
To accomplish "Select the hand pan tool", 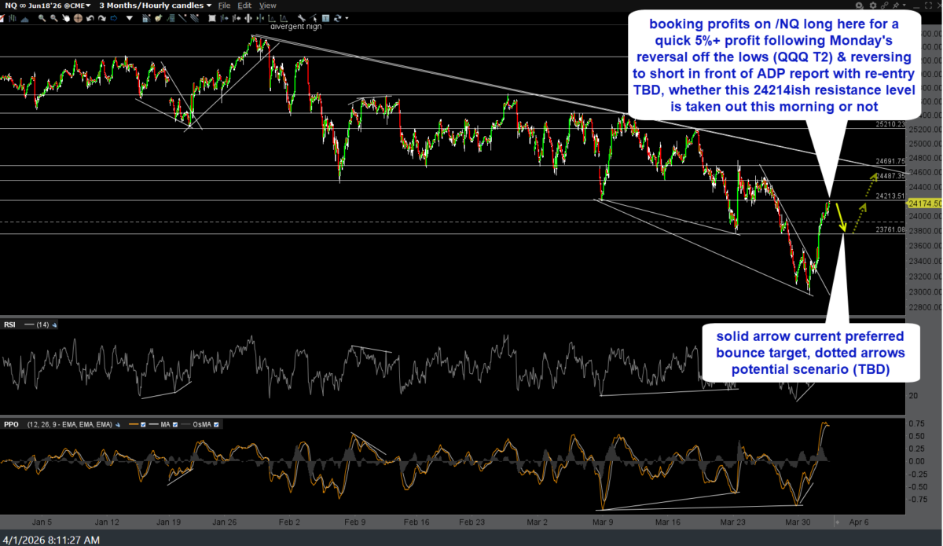I will coord(66,17).
